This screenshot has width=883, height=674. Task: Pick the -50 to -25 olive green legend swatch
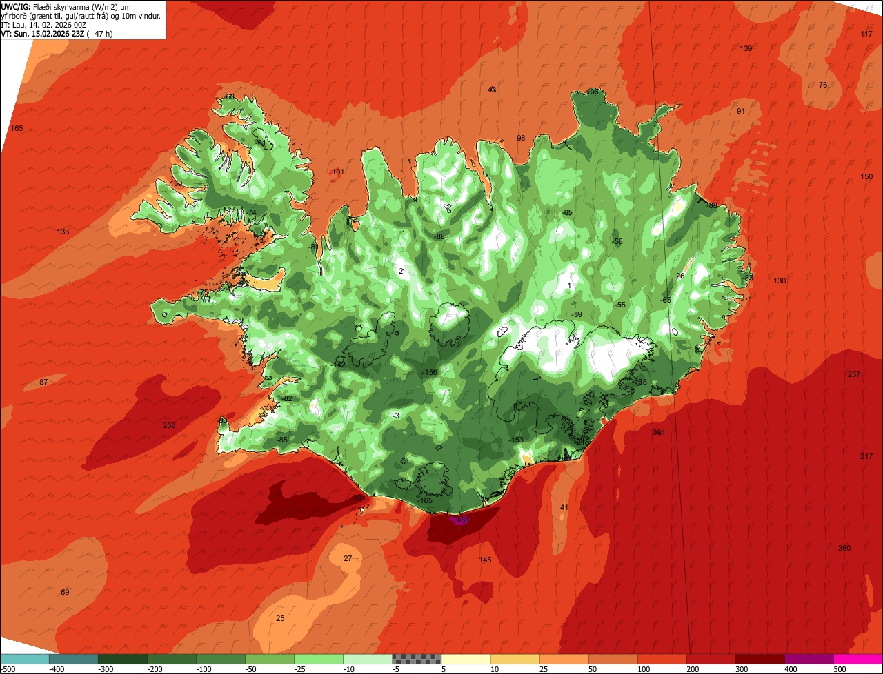[x=269, y=659]
